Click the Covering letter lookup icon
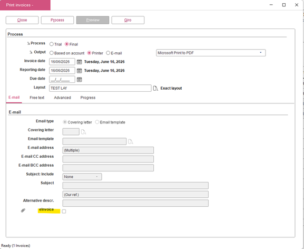 pos(84,132)
